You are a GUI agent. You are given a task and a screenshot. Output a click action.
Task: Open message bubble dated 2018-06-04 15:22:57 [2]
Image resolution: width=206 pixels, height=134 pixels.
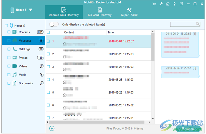(180, 72)
